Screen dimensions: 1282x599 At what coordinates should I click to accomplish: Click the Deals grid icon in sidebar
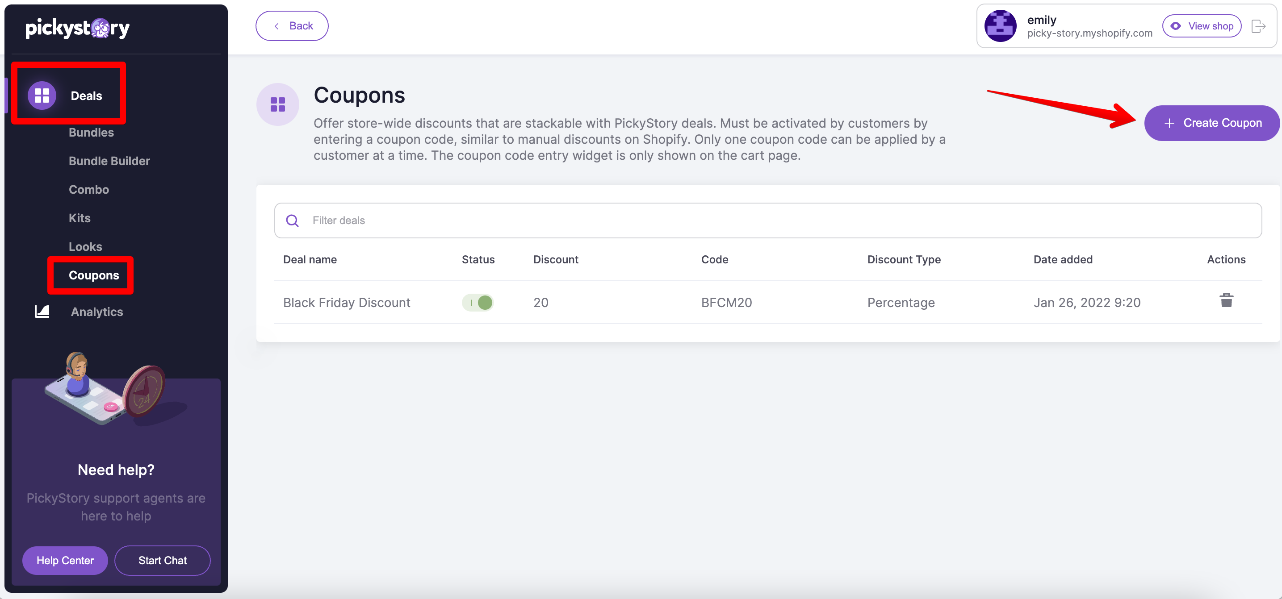[42, 96]
